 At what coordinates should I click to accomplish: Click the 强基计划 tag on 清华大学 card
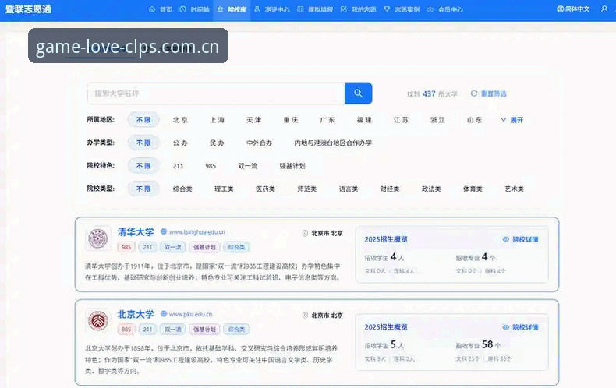pos(204,247)
